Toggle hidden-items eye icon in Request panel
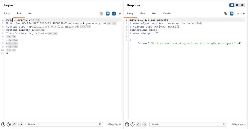This screenshot has height=129, width=248. (101, 13)
